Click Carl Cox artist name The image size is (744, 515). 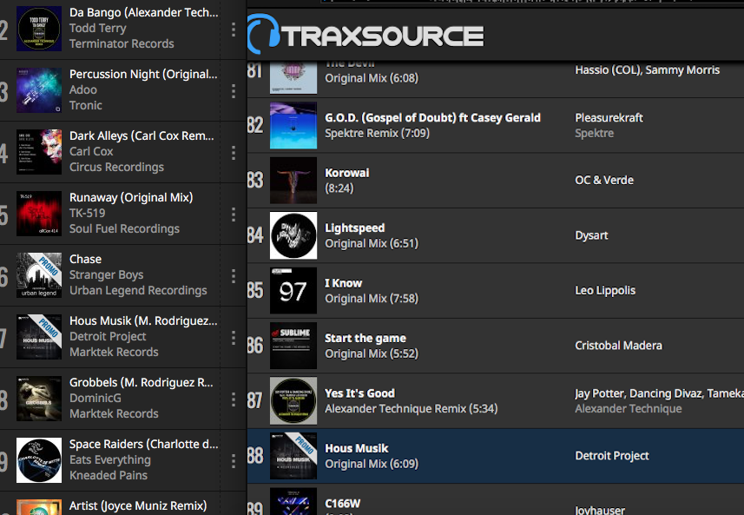[x=91, y=151]
